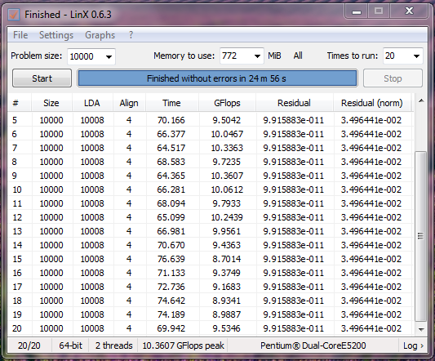
Task: Click the vertical scrollbar thumb
Action: click(x=420, y=236)
